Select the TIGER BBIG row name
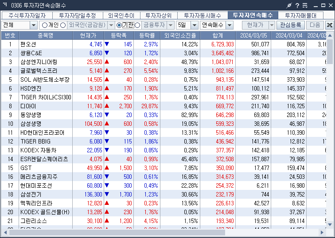335x238 pixels. (35, 141)
